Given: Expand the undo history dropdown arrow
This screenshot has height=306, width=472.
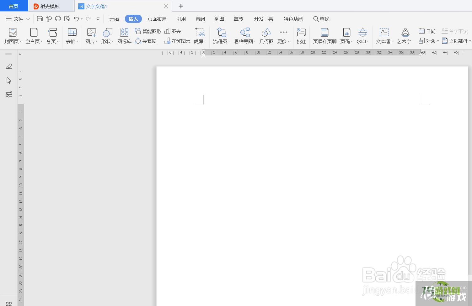Looking at the screenshot, I should [x=82, y=19].
